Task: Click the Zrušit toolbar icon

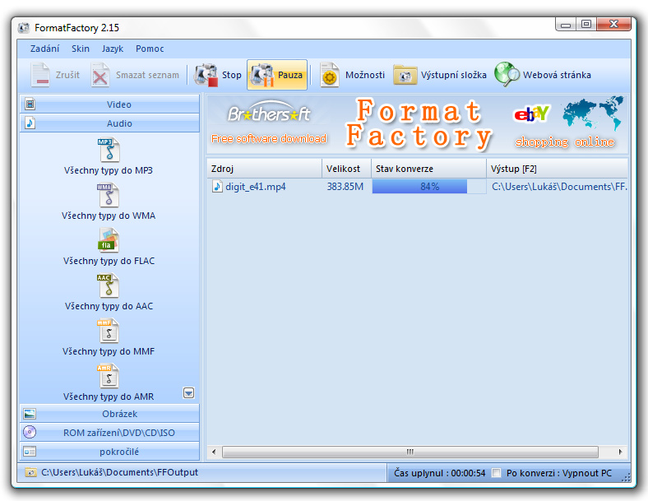Action: coord(40,75)
